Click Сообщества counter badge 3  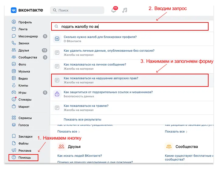coord(45,57)
